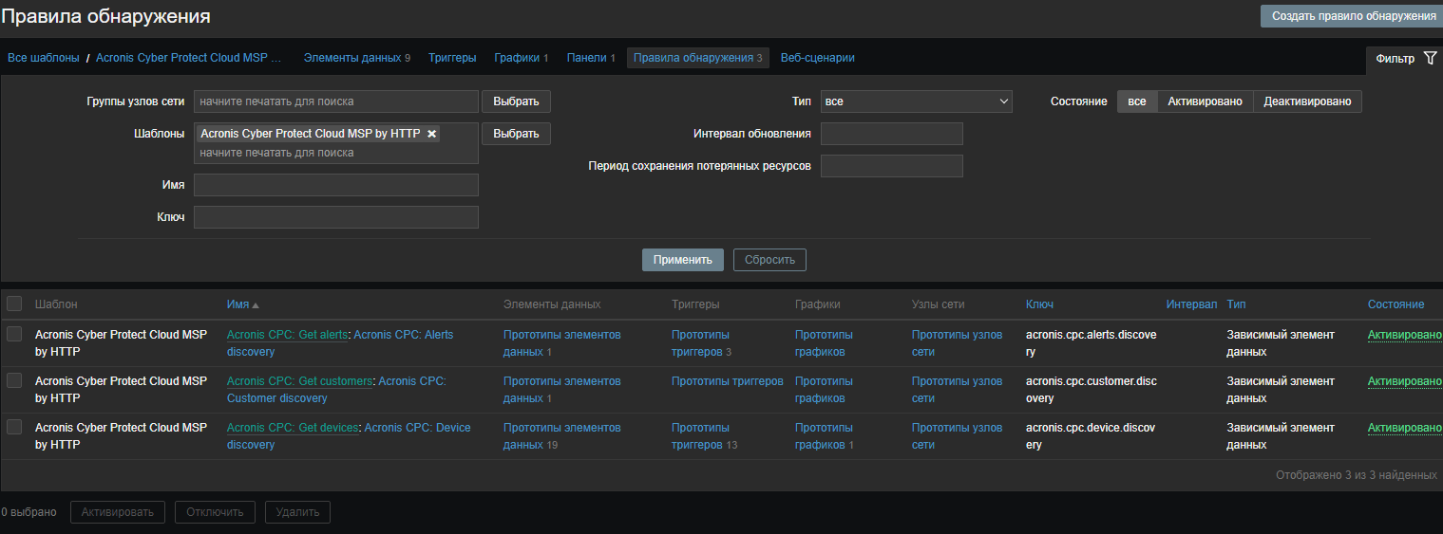This screenshot has width=1443, height=534.
Task: Open Acronis CPC: Get customers link
Action: click(299, 381)
